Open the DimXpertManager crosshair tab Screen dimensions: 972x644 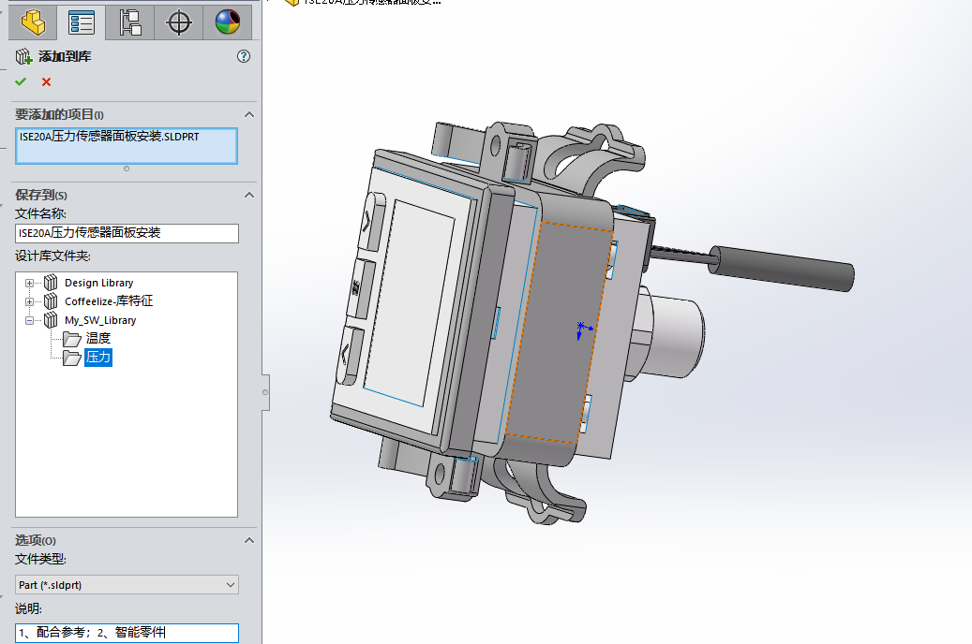(178, 22)
